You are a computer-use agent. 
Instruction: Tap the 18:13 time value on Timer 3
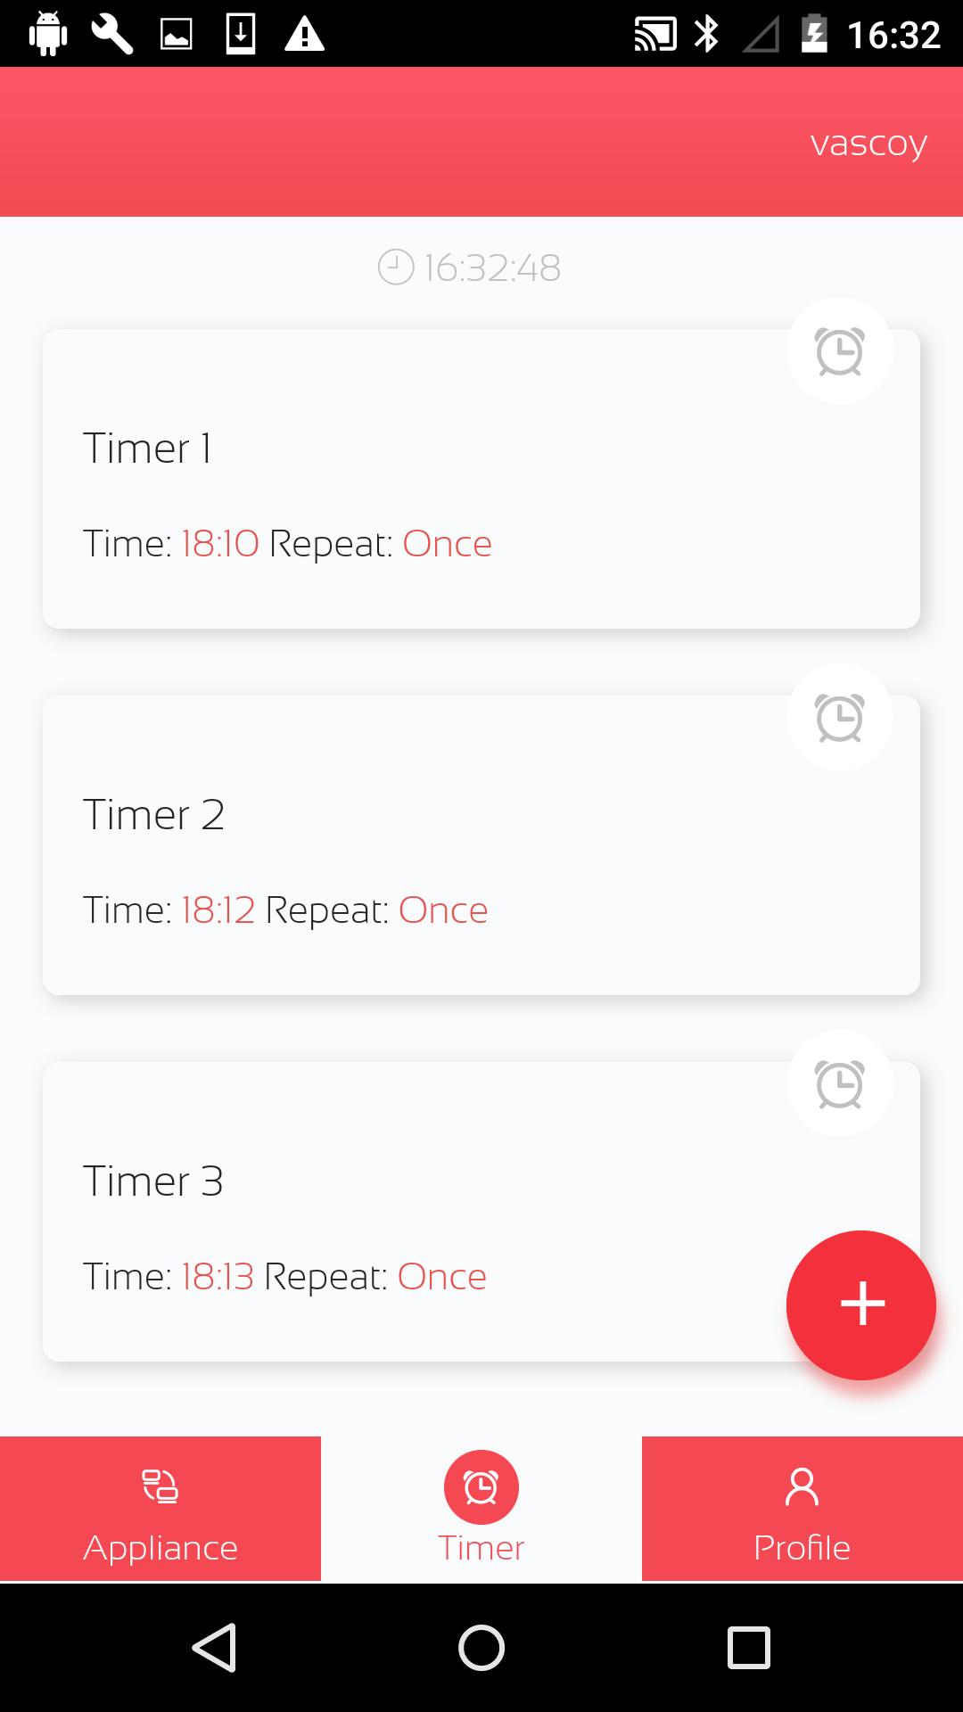tap(218, 1277)
